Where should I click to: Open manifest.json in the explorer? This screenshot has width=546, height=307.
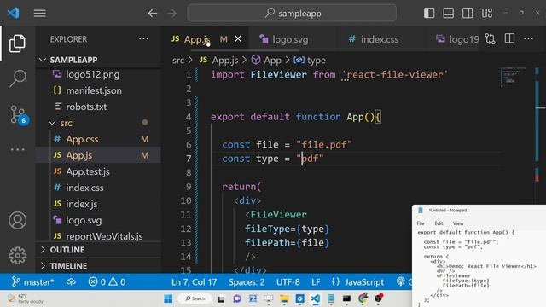coord(98,90)
